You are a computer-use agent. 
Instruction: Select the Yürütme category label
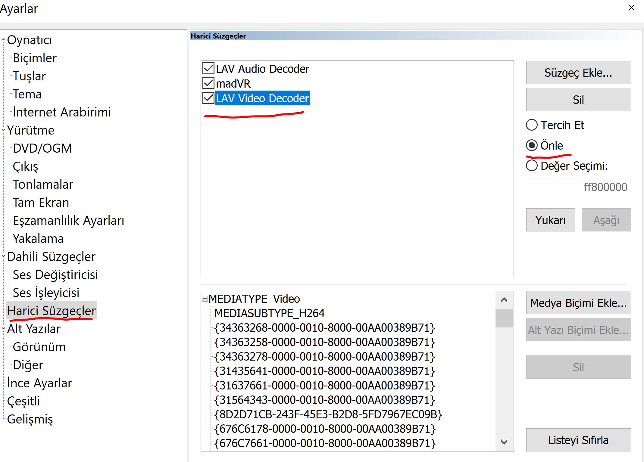pos(31,130)
